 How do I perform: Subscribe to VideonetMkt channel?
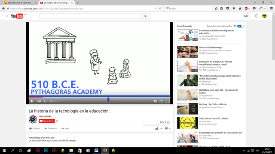pyautogui.click(x=47, y=121)
